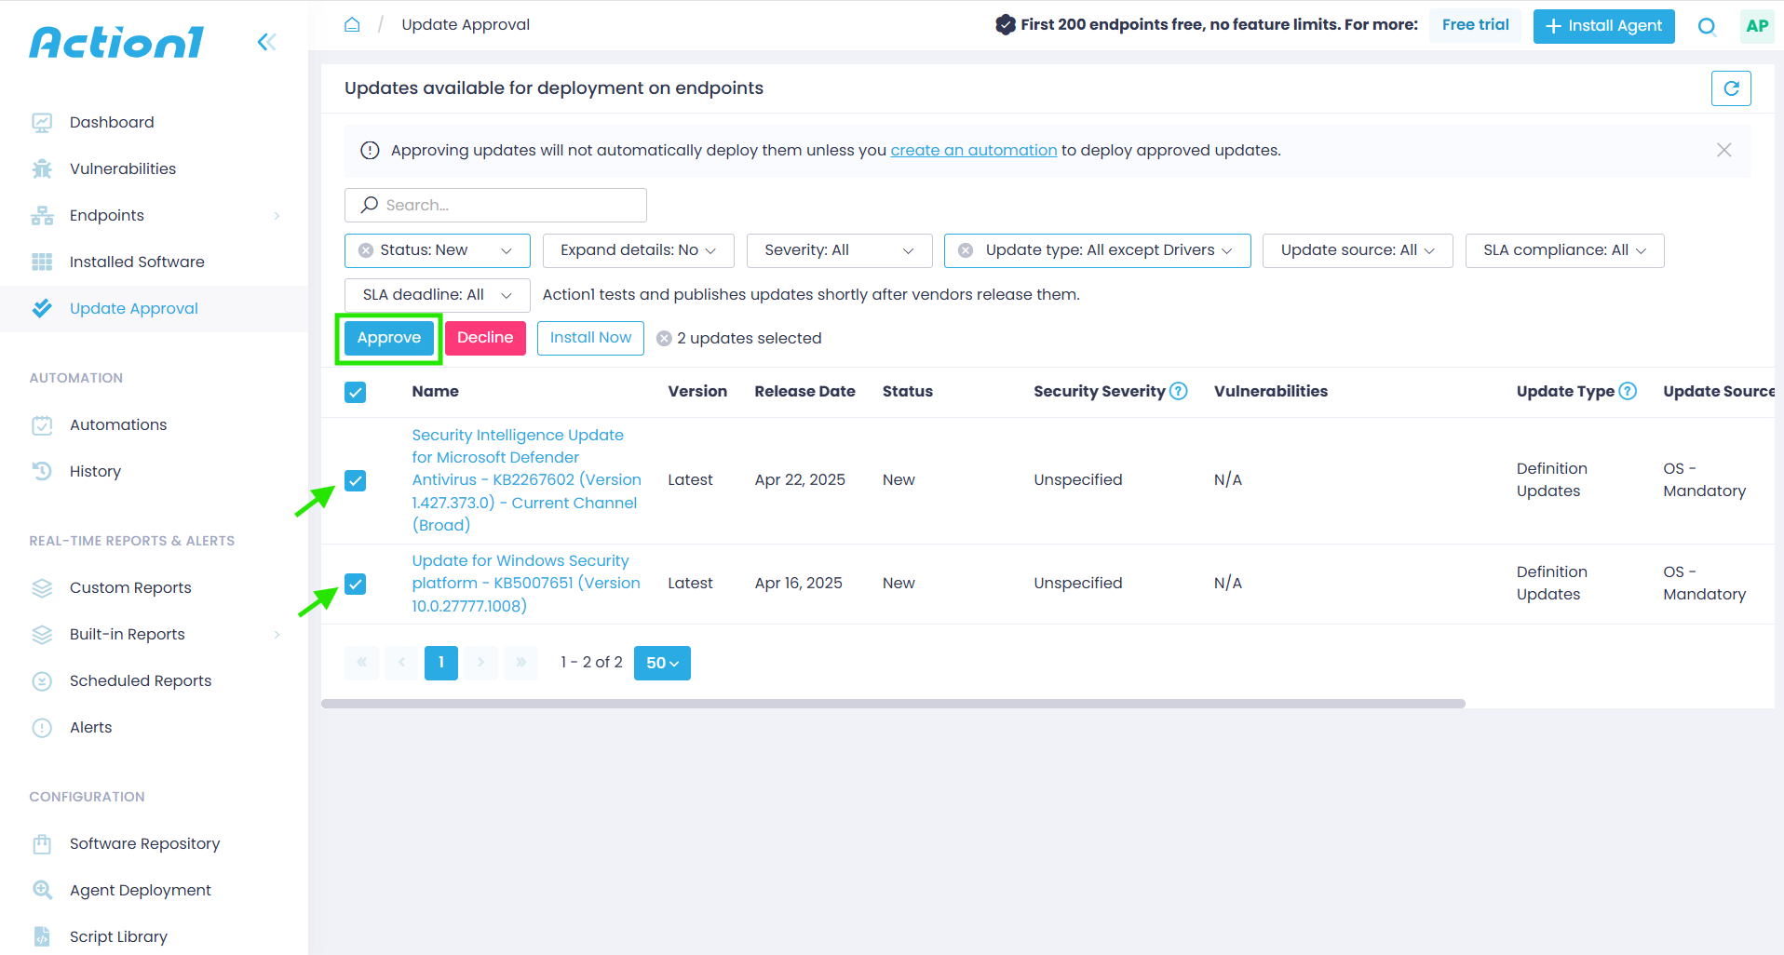The height and width of the screenshot is (955, 1784).
Task: Uncheck Windows Security platform KB5007651 checkbox
Action: (355, 584)
